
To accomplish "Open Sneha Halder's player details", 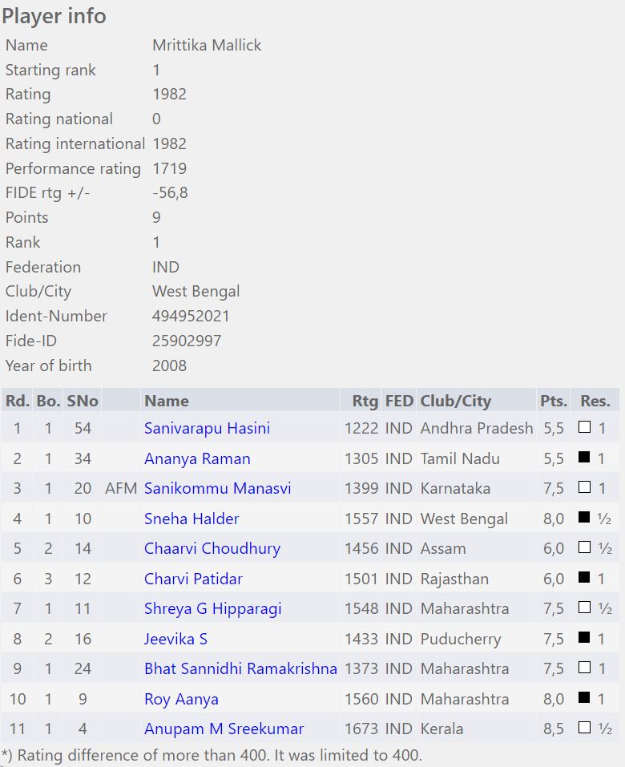I will (x=192, y=519).
